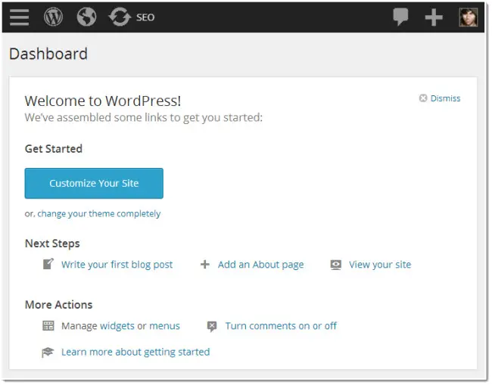Open Turn comments on or off link

point(281,326)
